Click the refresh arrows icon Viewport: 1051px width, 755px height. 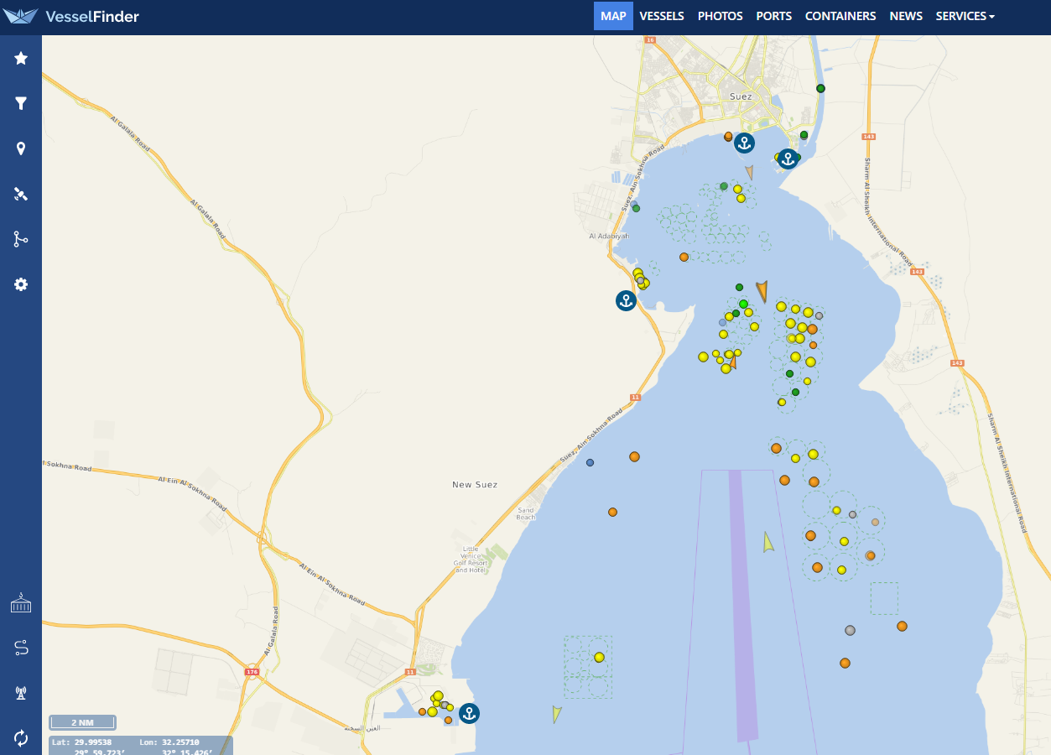pyautogui.click(x=21, y=738)
